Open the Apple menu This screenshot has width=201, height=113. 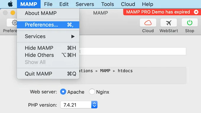pyautogui.click(x=10, y=4)
